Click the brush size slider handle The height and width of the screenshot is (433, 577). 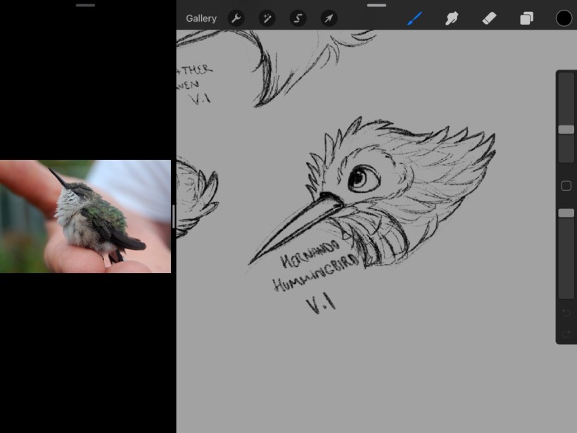point(566,130)
